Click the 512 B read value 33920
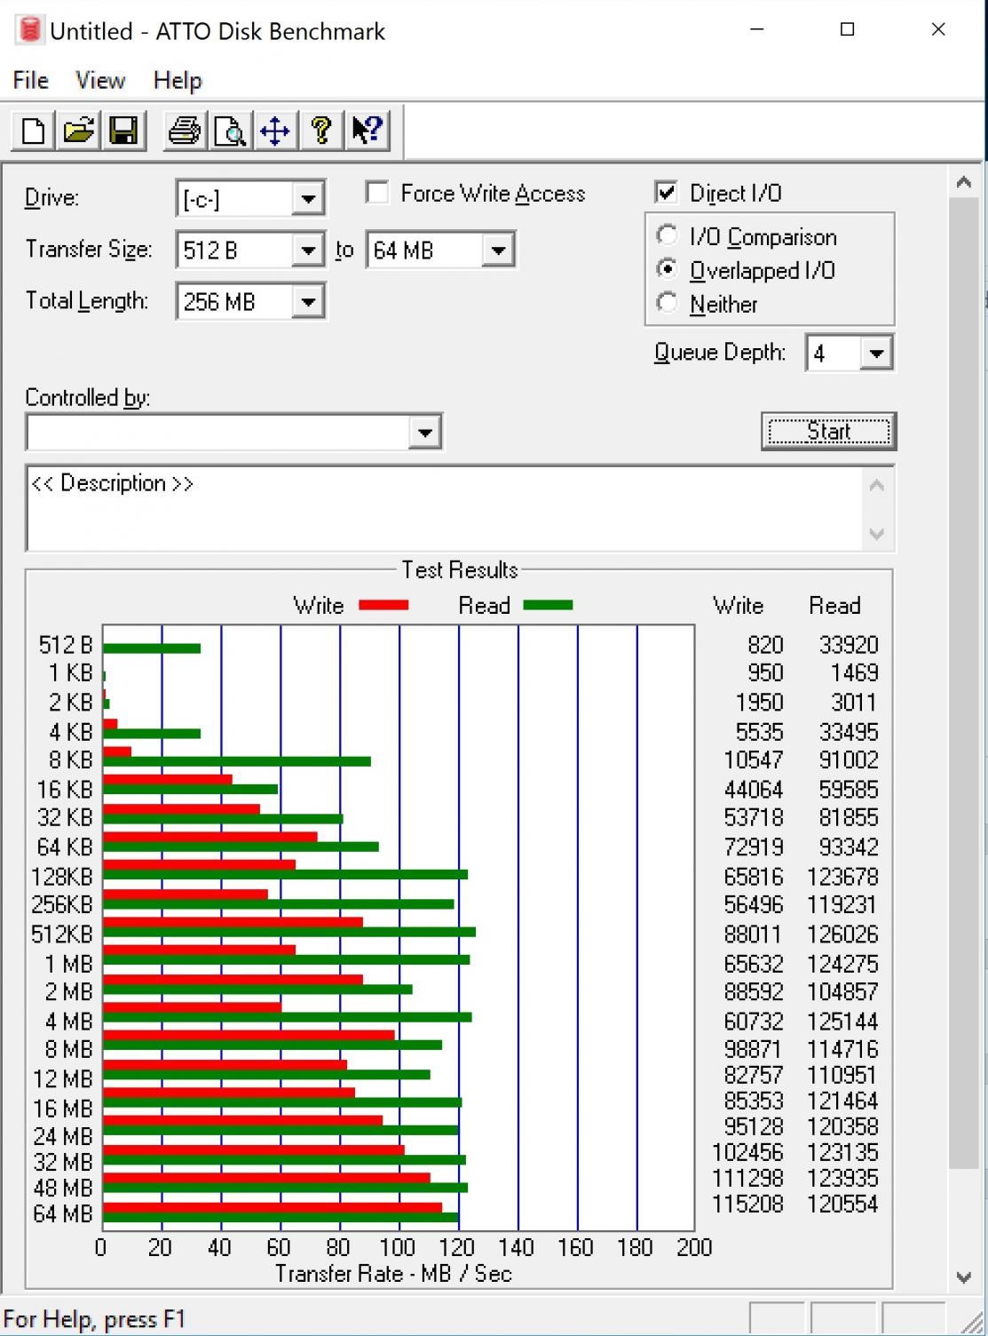The height and width of the screenshot is (1336, 988). 849,644
